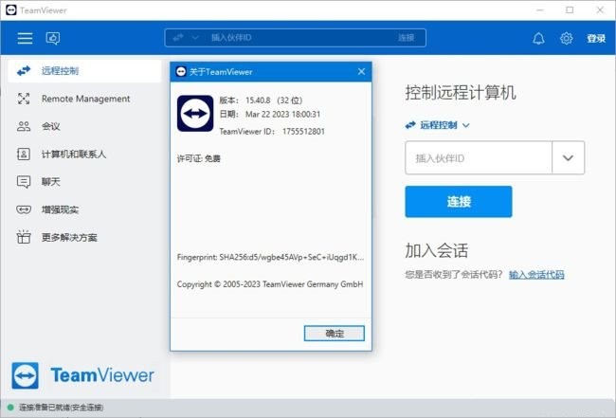Click the TeamViewer icon in the window title bar

(11, 9)
